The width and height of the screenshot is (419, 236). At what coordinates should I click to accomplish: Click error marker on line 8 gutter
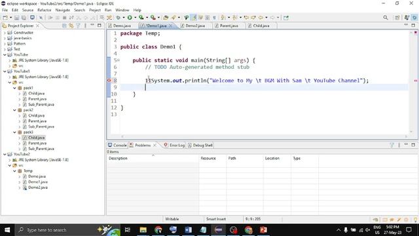click(109, 81)
